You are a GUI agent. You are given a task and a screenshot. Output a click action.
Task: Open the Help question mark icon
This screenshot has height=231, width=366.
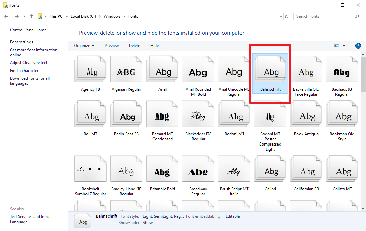click(358, 46)
